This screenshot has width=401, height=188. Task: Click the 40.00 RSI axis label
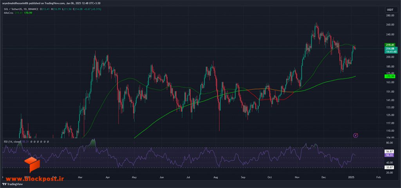[x=389, y=163]
